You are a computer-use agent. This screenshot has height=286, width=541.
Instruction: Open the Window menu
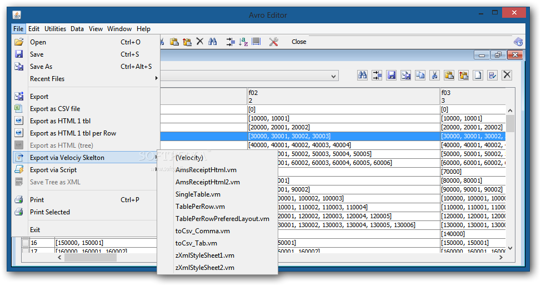(119, 29)
